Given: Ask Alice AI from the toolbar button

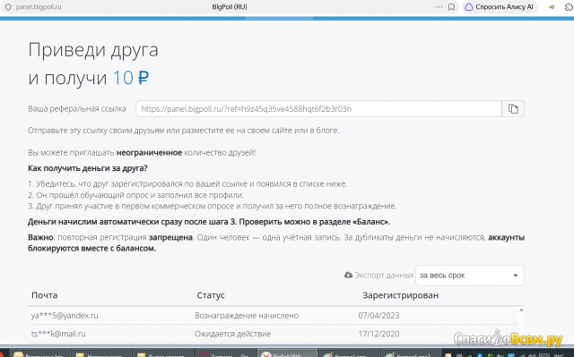Looking at the screenshot, I should click(x=500, y=7).
